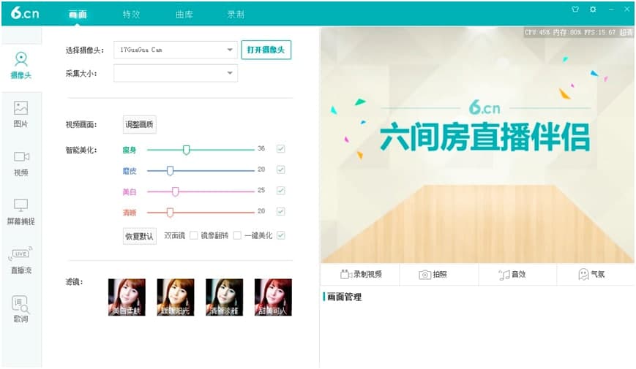Click the 滤镜 label
The width and height of the screenshot is (636, 369).
(74, 282)
